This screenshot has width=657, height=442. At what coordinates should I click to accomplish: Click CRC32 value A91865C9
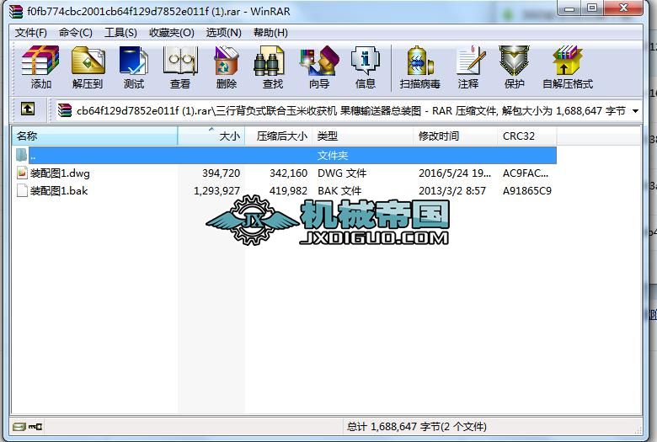[x=527, y=191]
